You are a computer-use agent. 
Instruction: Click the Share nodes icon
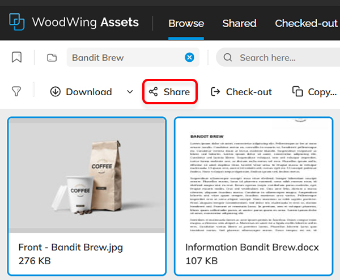pos(154,92)
